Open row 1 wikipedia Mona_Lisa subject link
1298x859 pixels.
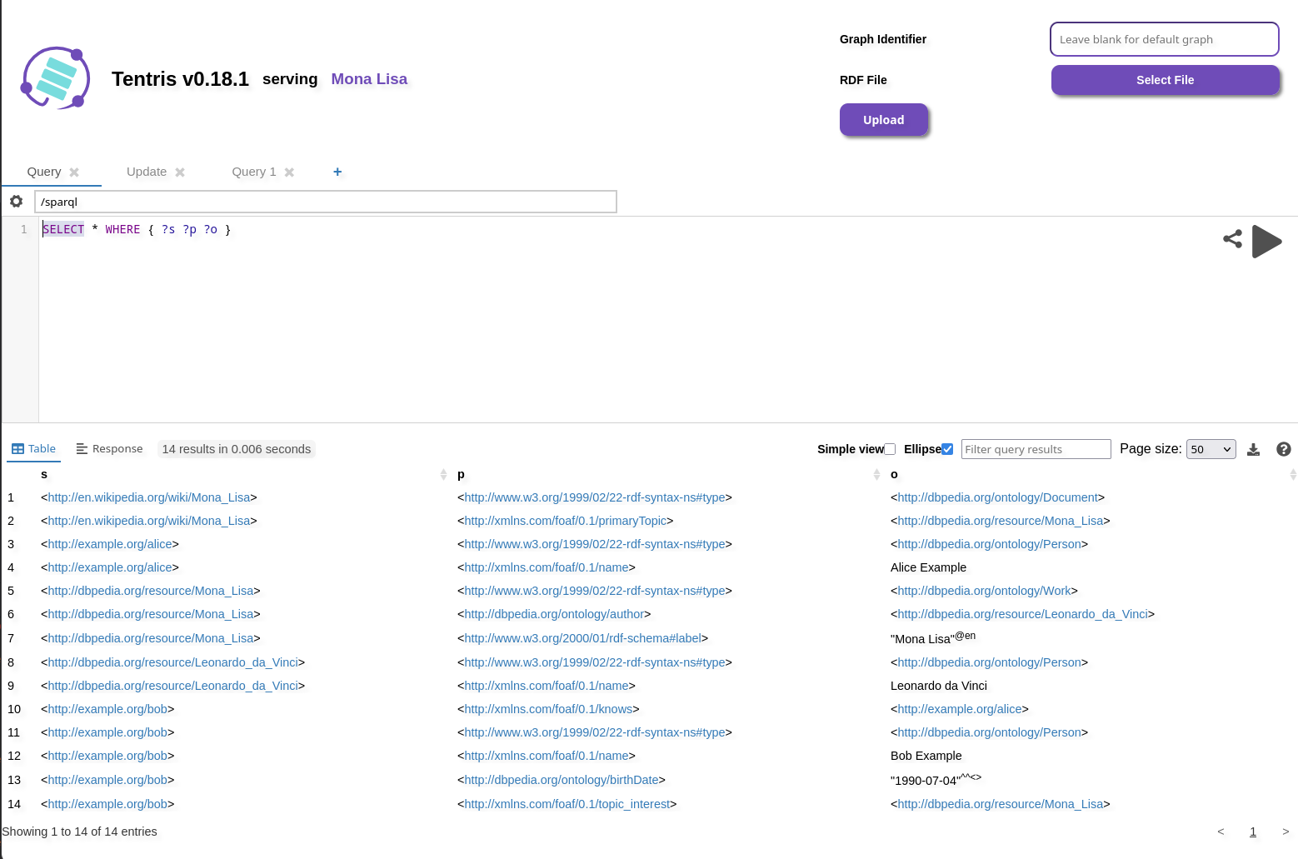(x=149, y=497)
